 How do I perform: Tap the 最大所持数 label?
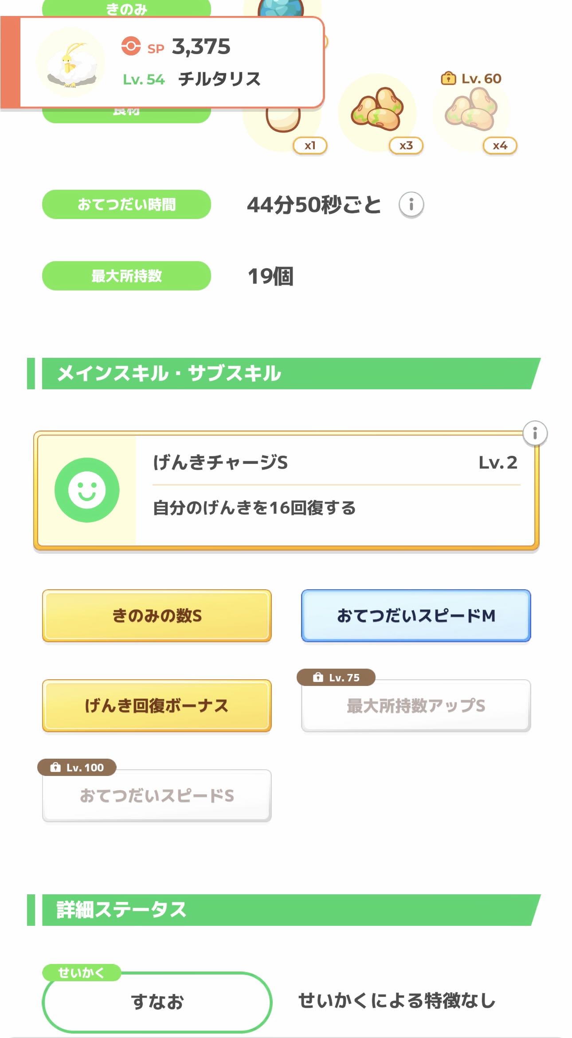pyautogui.click(x=126, y=276)
